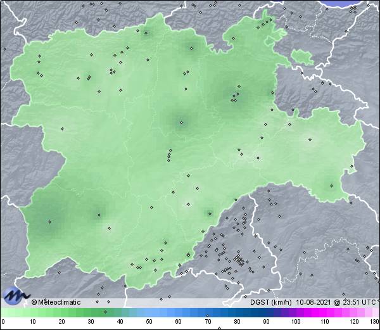
Task: Click the small isolated green enclave region
Action: [x=302, y=57]
